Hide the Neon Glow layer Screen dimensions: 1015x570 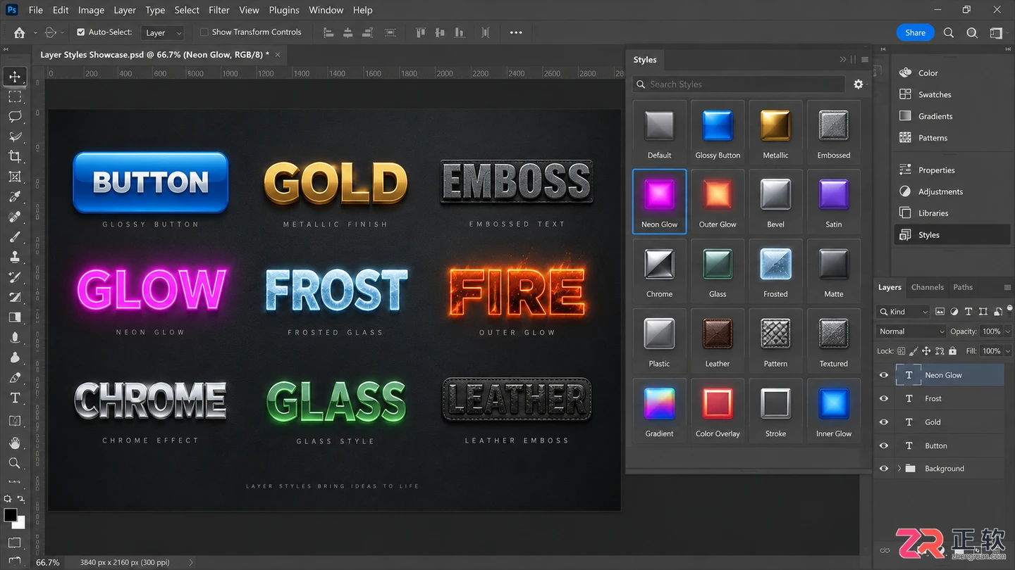click(x=884, y=375)
